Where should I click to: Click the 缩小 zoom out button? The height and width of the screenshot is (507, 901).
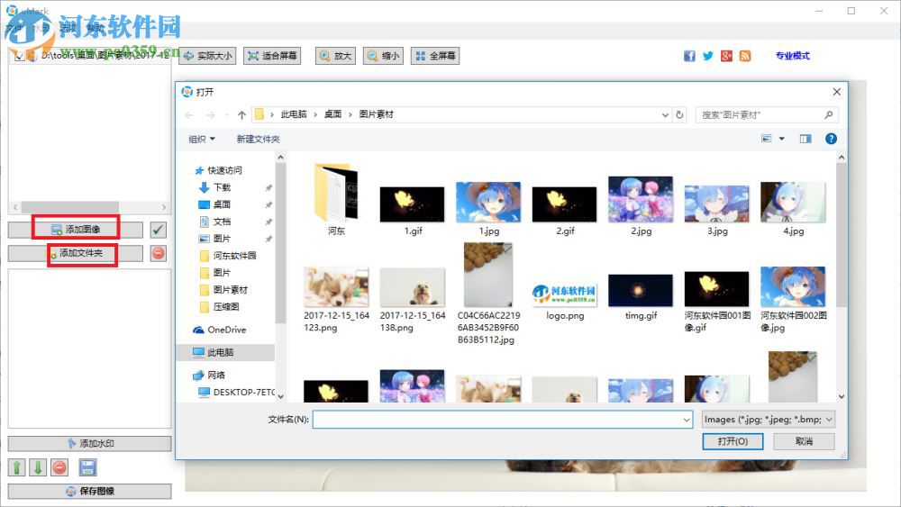pyautogui.click(x=383, y=56)
